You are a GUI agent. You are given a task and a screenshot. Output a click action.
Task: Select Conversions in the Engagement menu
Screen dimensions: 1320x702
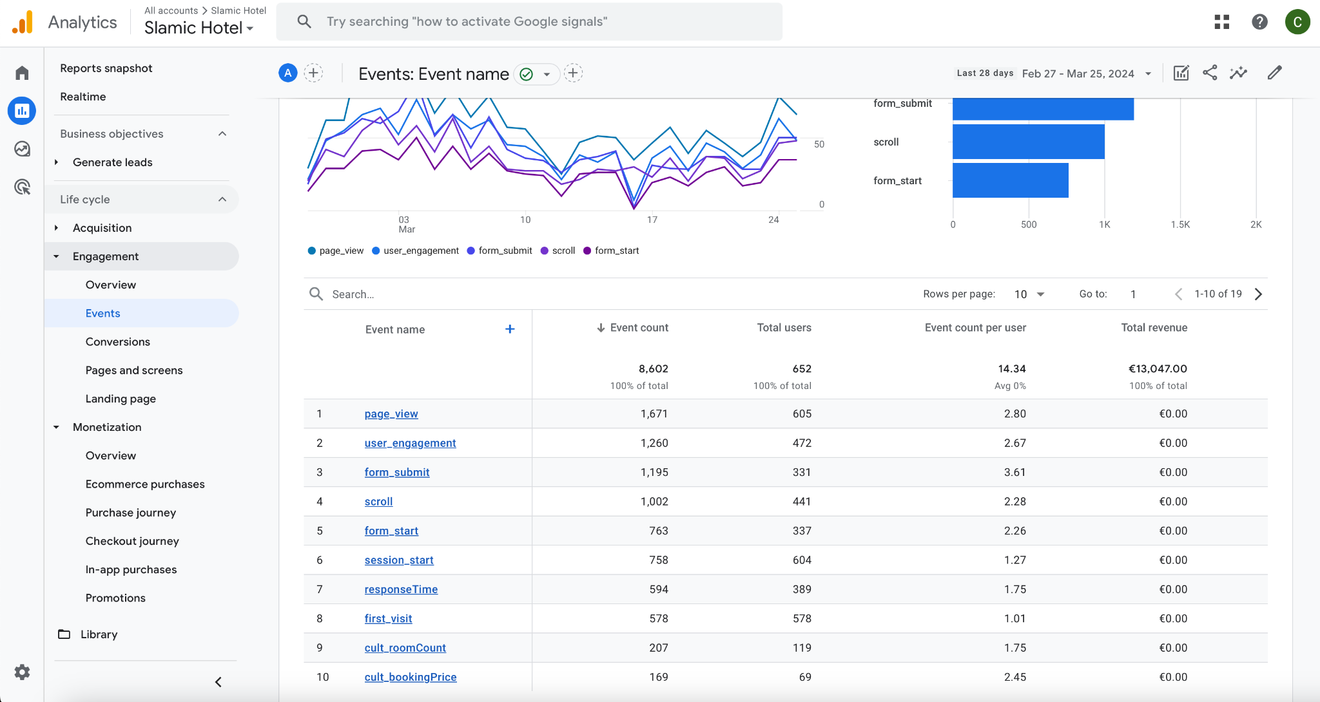tap(117, 342)
